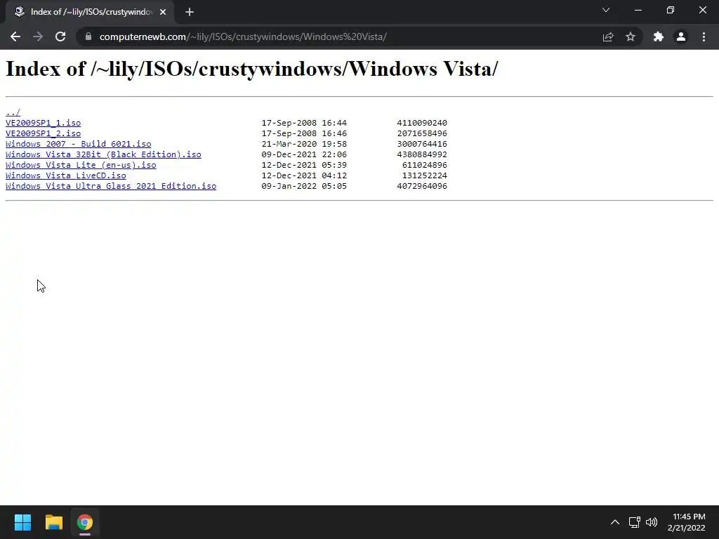Open the volume speaker tray icon
This screenshot has width=719, height=539.
click(x=651, y=522)
